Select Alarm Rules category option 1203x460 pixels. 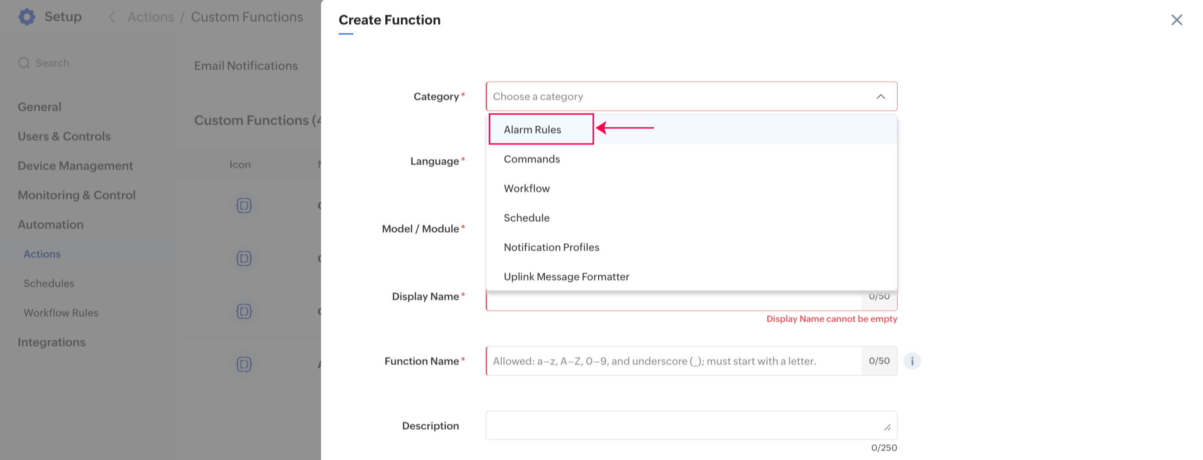[532, 129]
